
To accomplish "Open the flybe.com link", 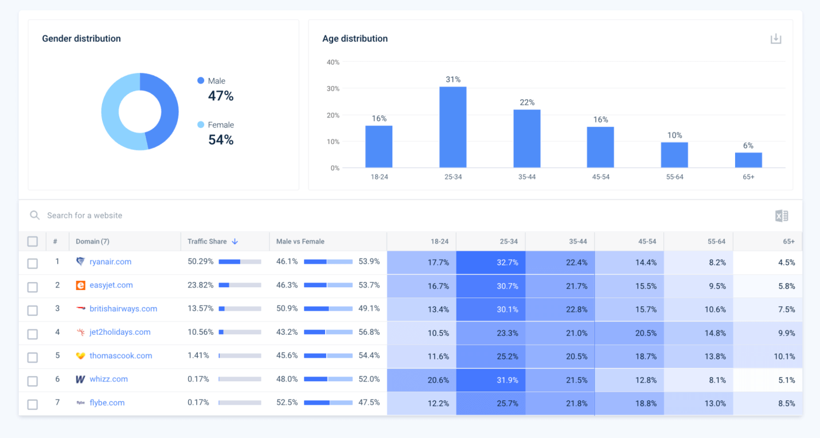I will [x=107, y=402].
